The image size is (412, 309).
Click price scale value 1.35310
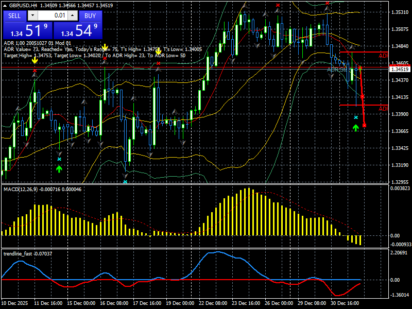point(400,12)
